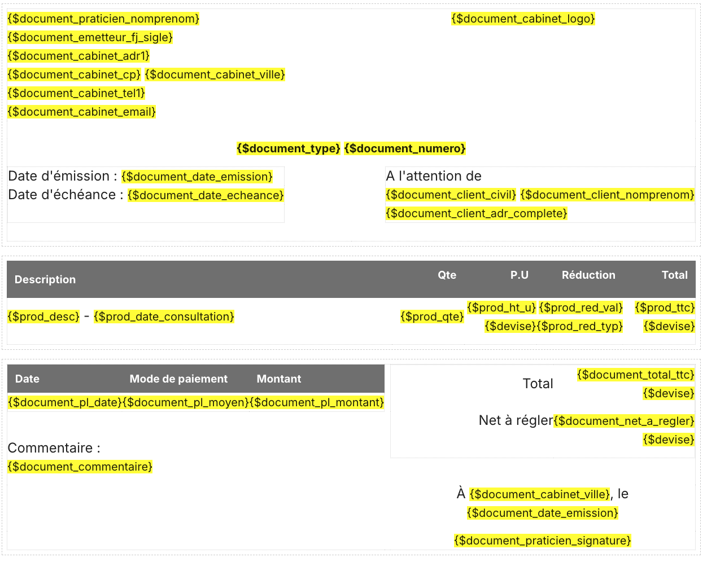Select the {$document_pl_montant} placeholder
This screenshot has width=707, height=562.
tap(317, 402)
